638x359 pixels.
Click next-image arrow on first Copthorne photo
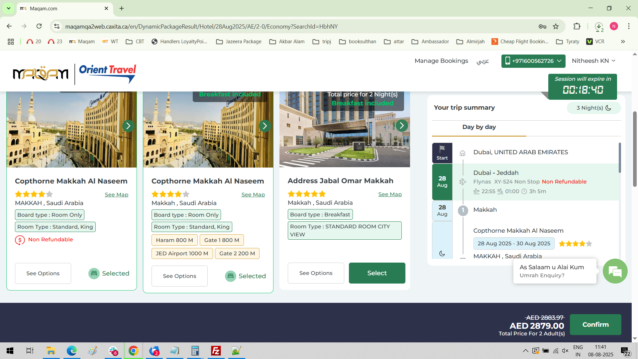click(128, 126)
